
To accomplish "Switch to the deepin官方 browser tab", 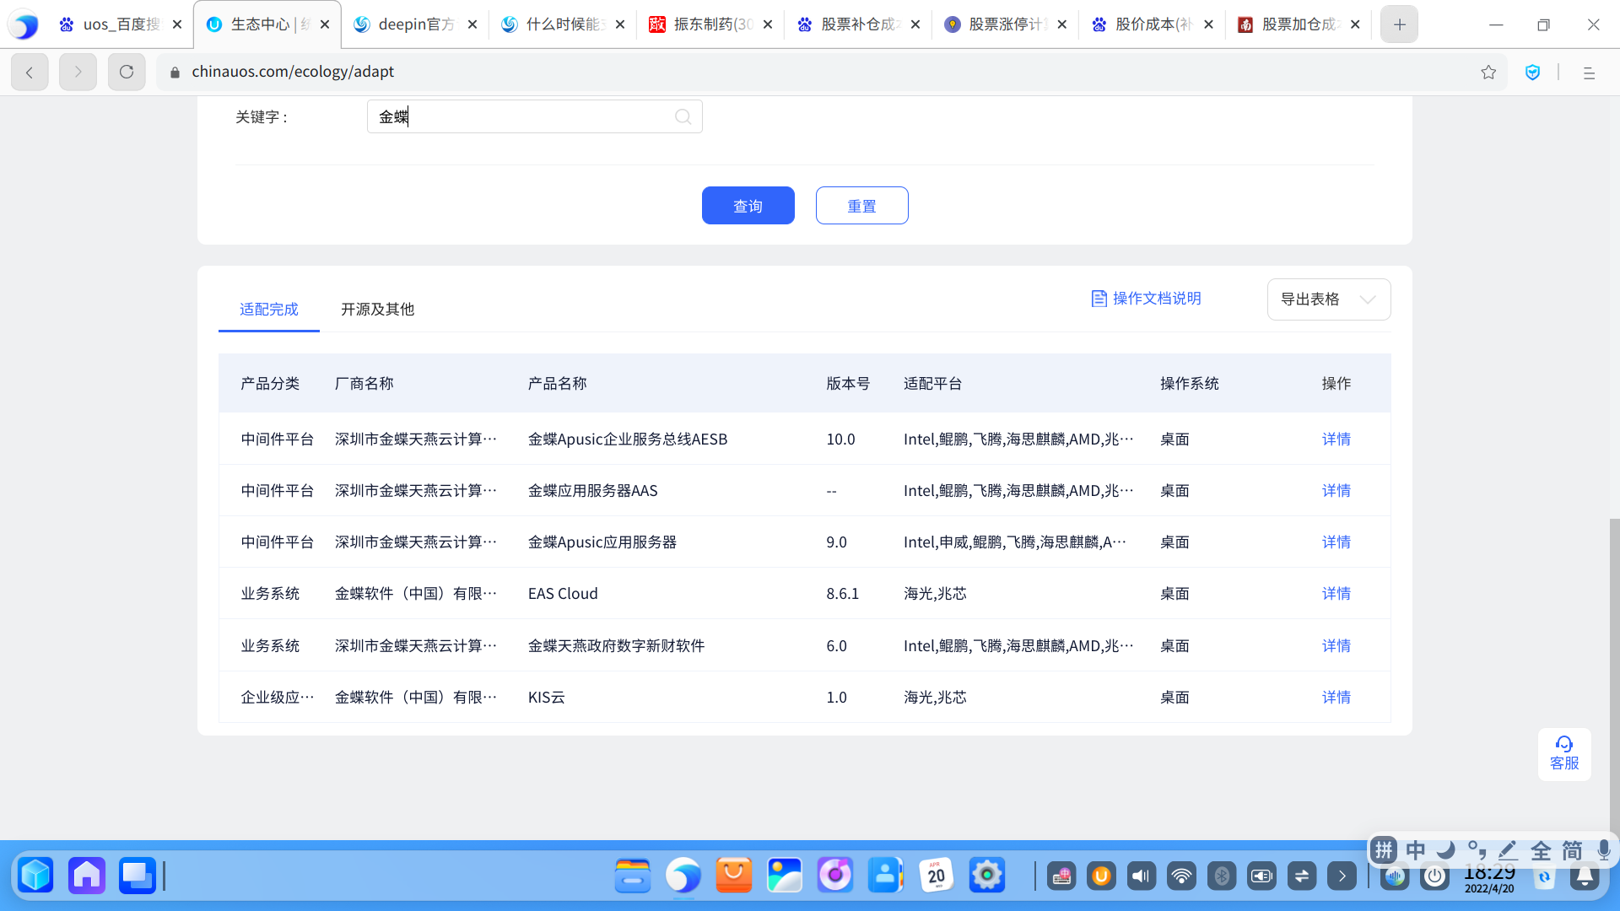I will (x=413, y=24).
